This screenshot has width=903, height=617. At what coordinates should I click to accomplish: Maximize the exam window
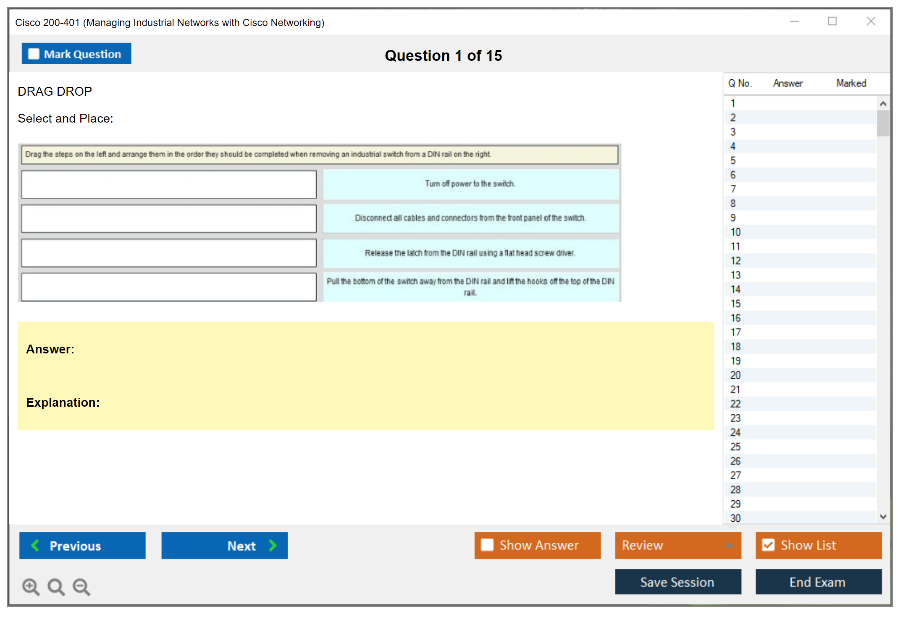pos(832,21)
